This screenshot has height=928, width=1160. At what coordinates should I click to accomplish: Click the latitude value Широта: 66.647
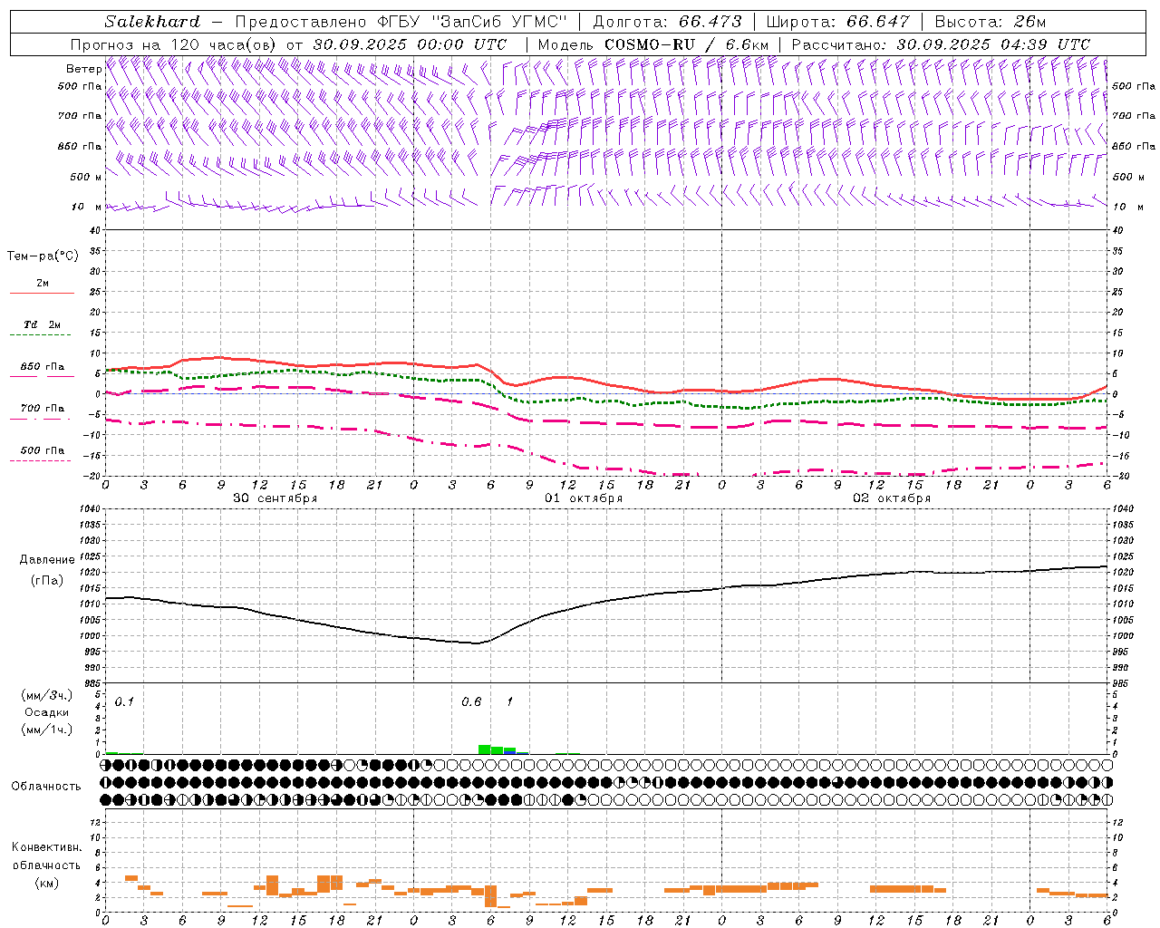click(838, 22)
